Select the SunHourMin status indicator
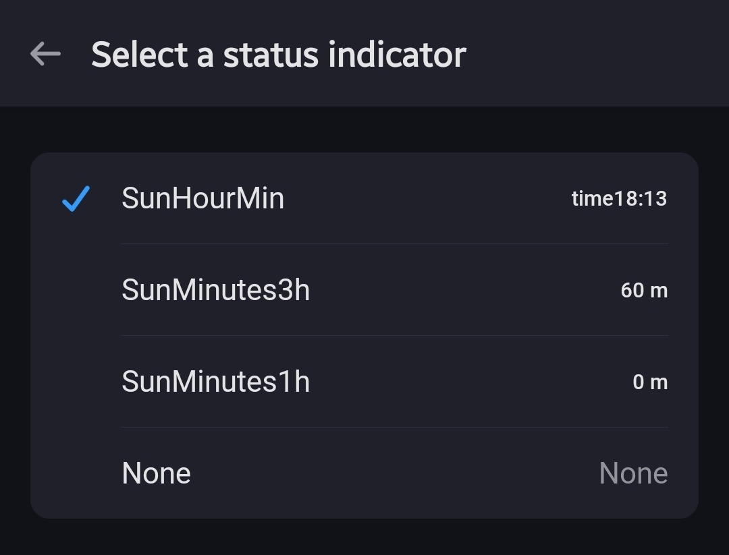The width and height of the screenshot is (729, 555). [364, 199]
